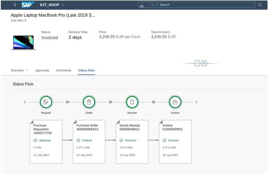Click the Order stage label

pos(89,113)
